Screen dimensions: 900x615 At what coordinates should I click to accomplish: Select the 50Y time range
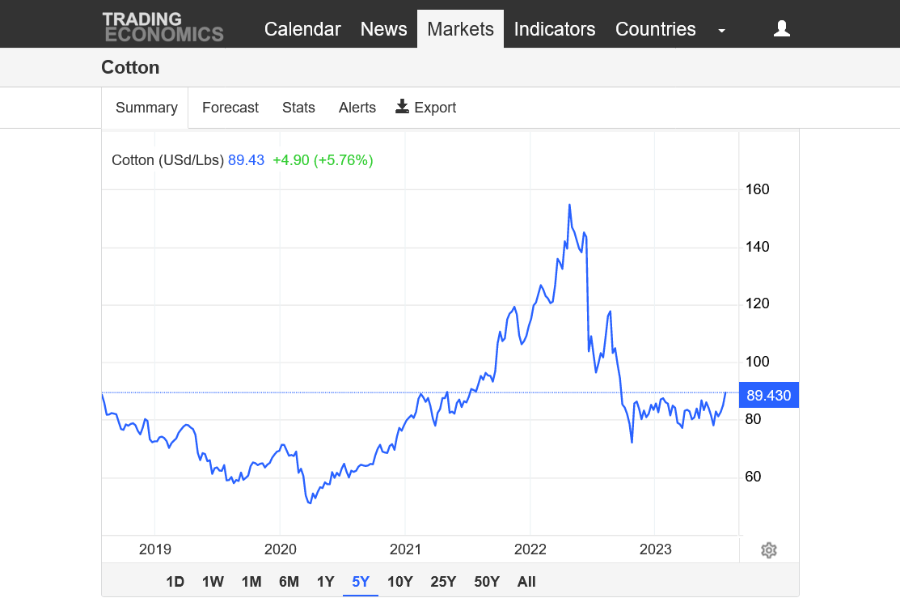[487, 582]
